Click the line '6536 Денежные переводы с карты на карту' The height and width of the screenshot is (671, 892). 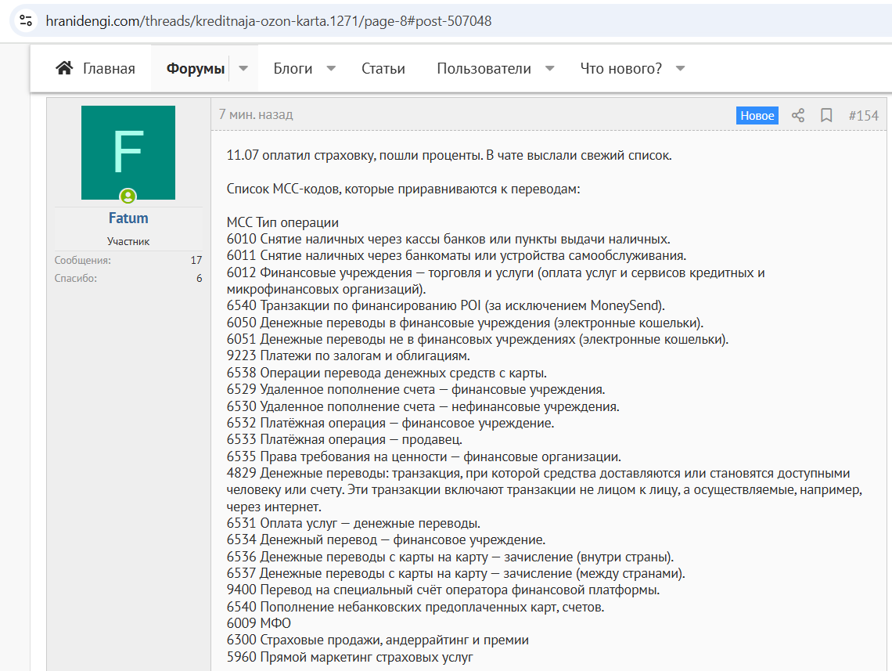[x=450, y=557]
